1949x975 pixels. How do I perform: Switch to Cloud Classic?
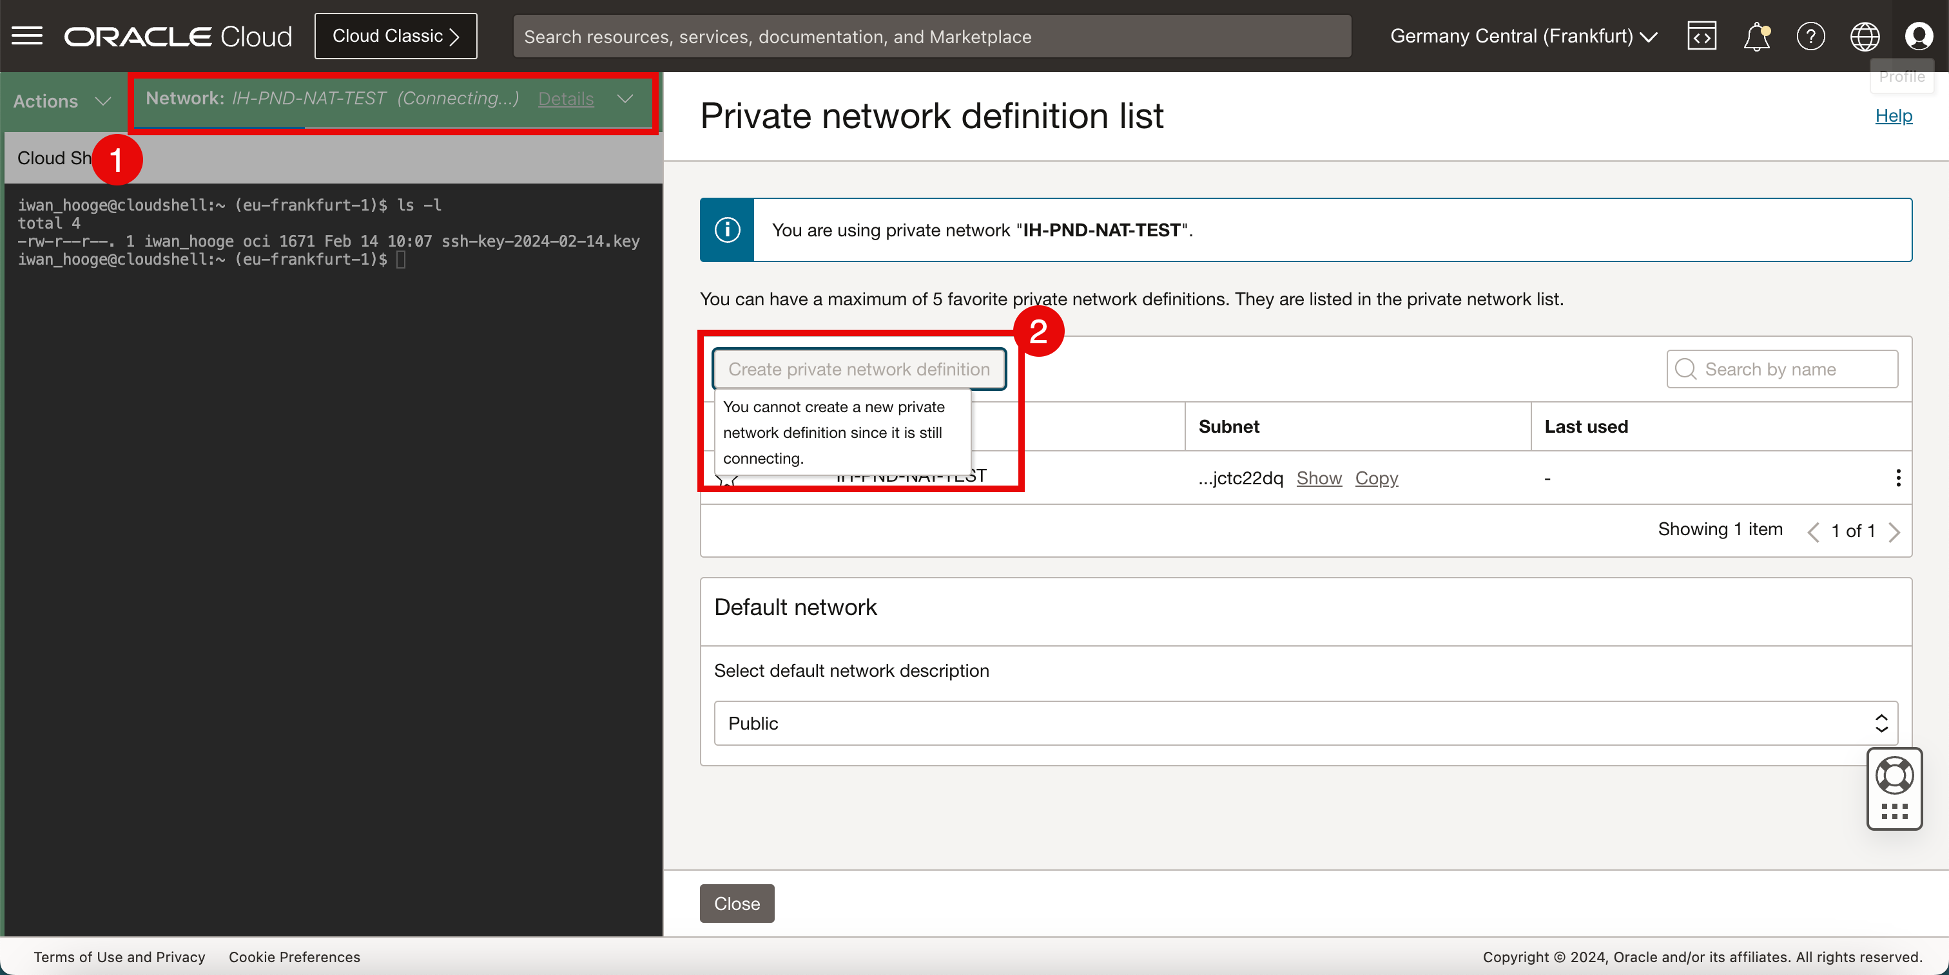pos(396,35)
